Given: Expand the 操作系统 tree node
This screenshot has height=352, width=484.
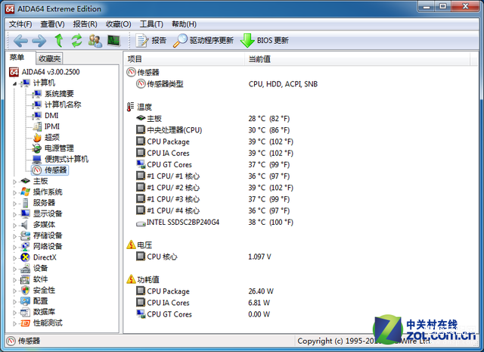Looking at the screenshot, I should pos(14,192).
